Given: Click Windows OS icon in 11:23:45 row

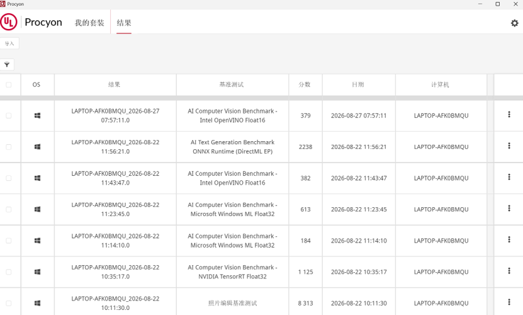Looking at the screenshot, I should tap(37, 209).
